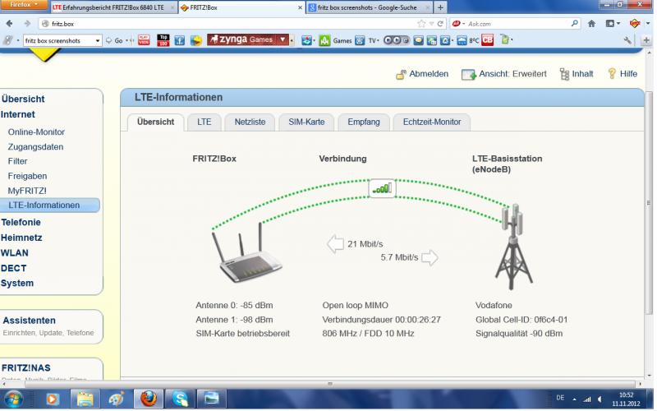Open a new browser tab
Image resolution: width=657 pixels, height=411 pixels.
tap(440, 7)
